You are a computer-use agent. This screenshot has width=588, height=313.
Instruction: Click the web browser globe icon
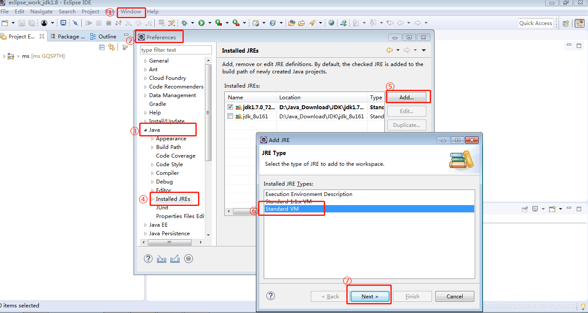[x=331, y=23]
